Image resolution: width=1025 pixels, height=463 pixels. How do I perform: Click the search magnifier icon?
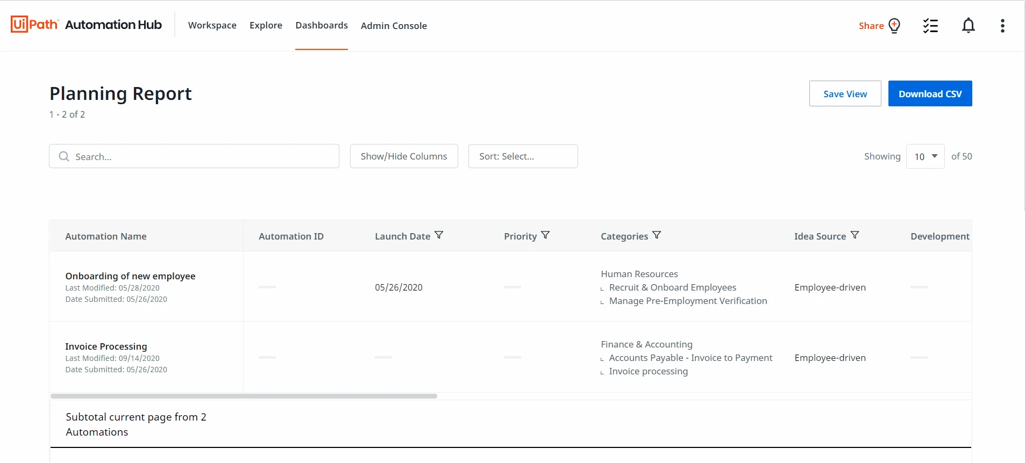[64, 156]
